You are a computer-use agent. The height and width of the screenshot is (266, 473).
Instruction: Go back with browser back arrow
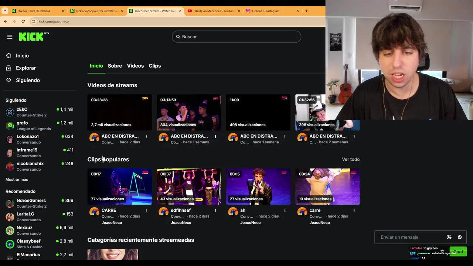point(6,21)
